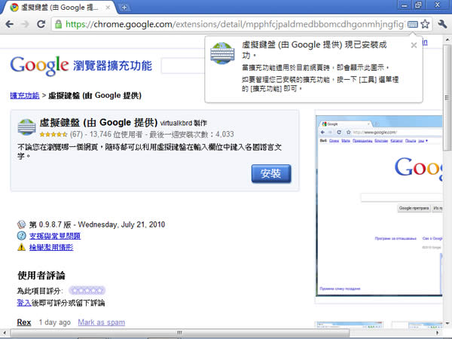Close the 虛擬鍵盤 browser tab

108,8
